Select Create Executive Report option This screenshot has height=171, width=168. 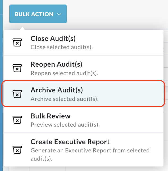[84, 150]
